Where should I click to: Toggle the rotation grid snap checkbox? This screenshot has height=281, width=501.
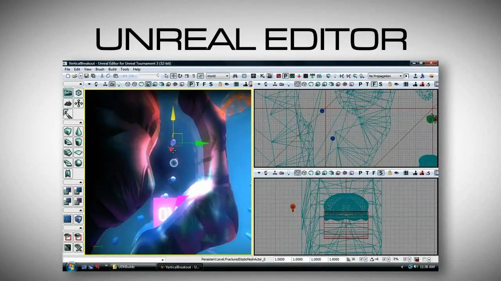[x=384, y=260]
